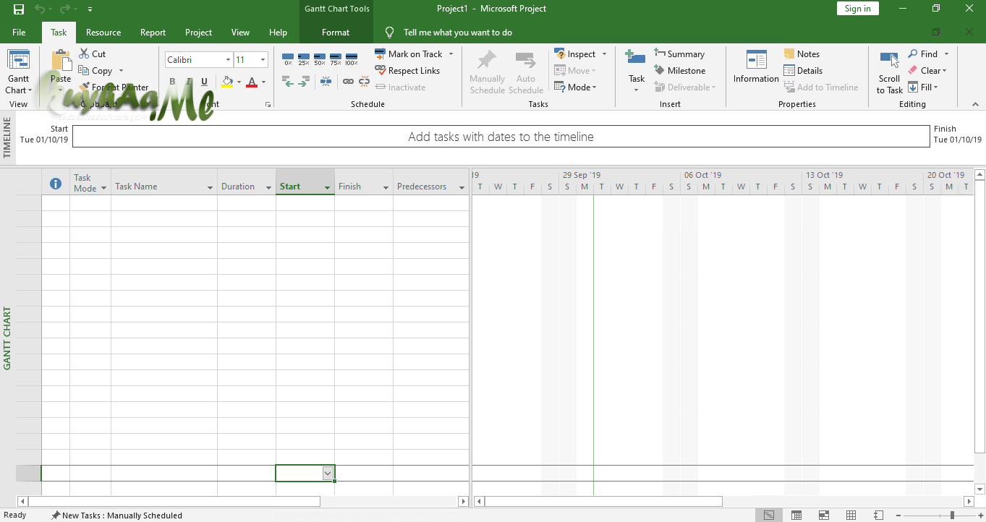The image size is (986, 522).
Task: Open the Font name dropdown
Action: click(228, 60)
